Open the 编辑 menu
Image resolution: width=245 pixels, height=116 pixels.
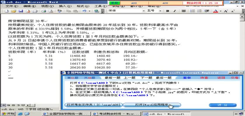tap(30, 6)
